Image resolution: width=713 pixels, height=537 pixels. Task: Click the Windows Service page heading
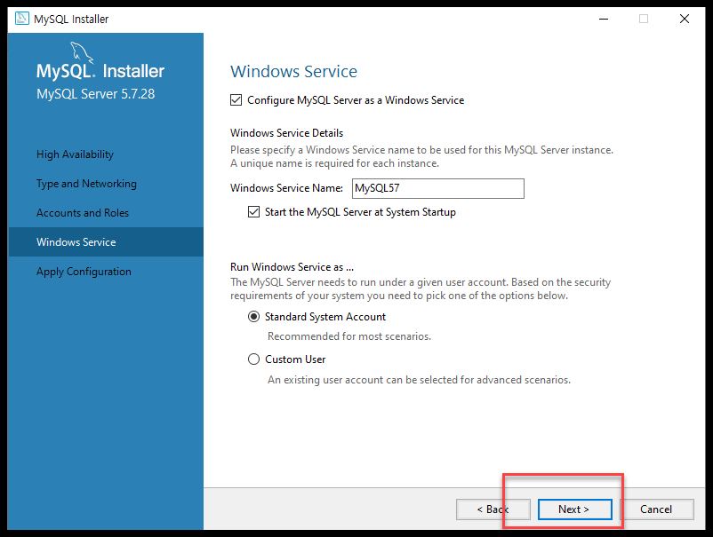point(293,71)
